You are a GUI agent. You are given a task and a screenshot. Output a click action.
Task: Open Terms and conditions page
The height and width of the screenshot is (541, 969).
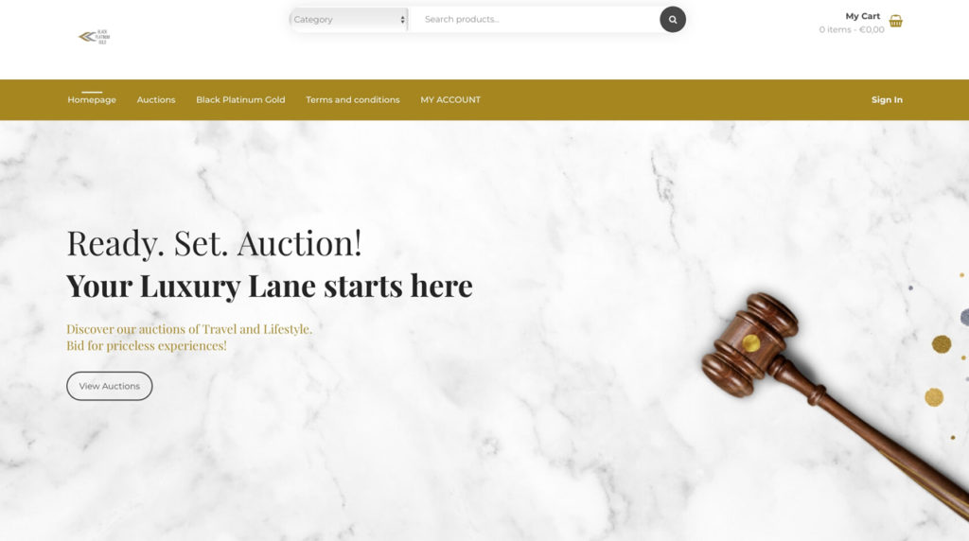tap(352, 99)
